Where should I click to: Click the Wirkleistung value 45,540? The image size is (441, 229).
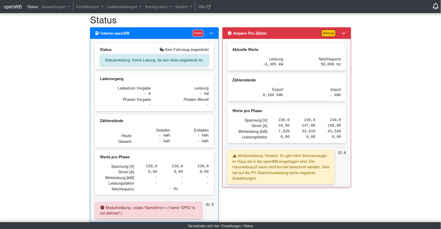click(x=334, y=131)
